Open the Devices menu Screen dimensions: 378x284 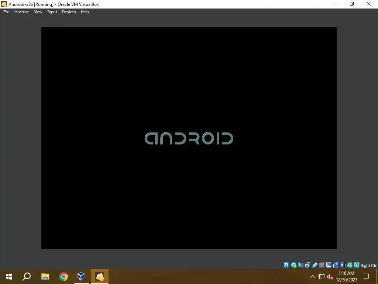click(x=69, y=12)
